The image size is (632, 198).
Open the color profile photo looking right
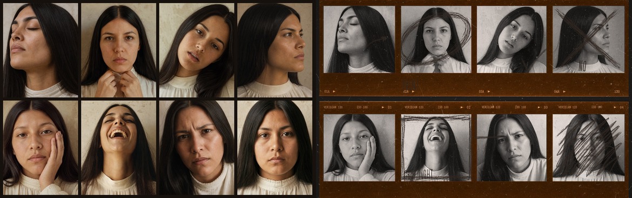pyautogui.click(x=274, y=50)
